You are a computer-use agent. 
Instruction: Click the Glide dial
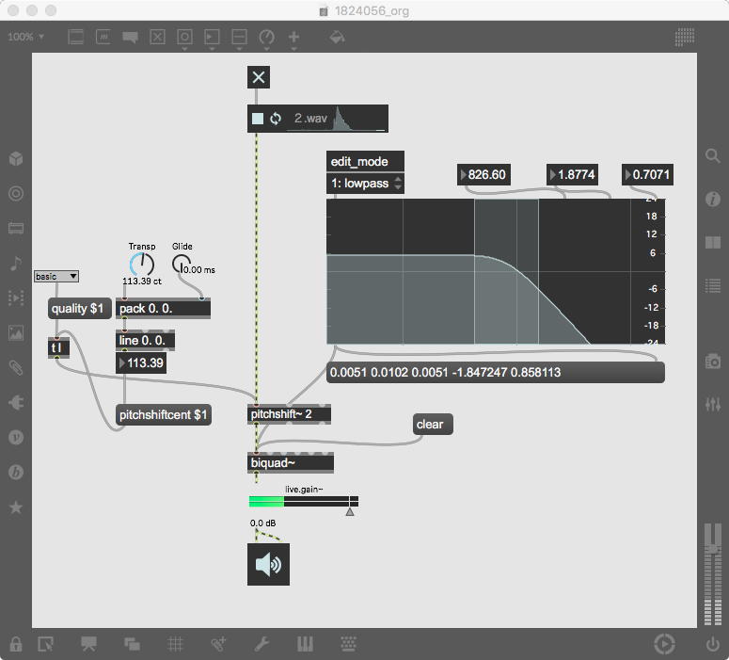[181, 264]
